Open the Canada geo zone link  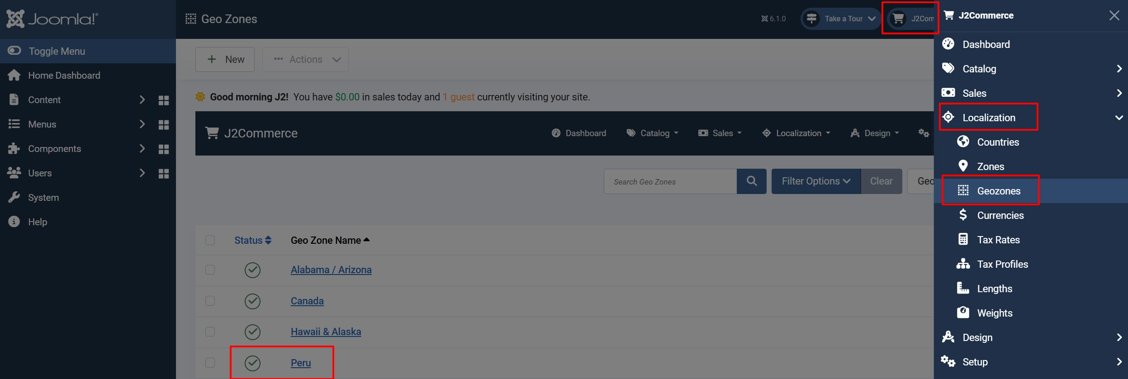pos(307,301)
